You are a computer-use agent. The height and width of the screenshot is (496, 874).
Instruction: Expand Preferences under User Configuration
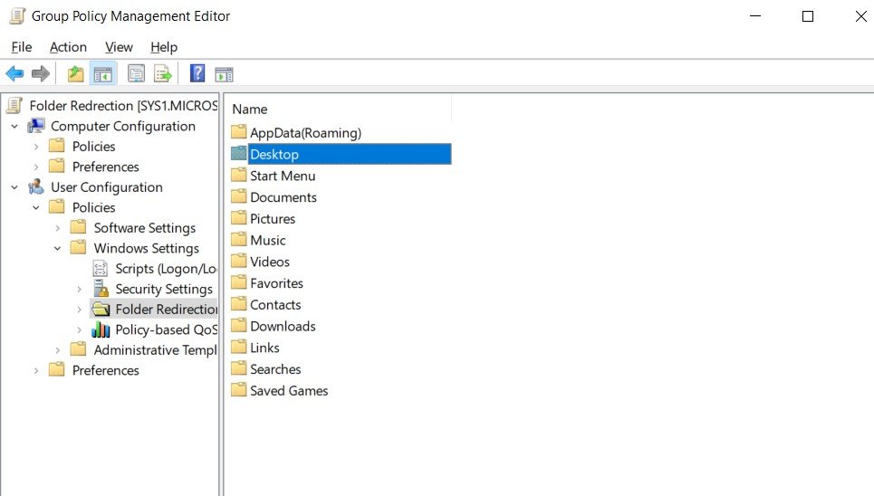(x=36, y=370)
